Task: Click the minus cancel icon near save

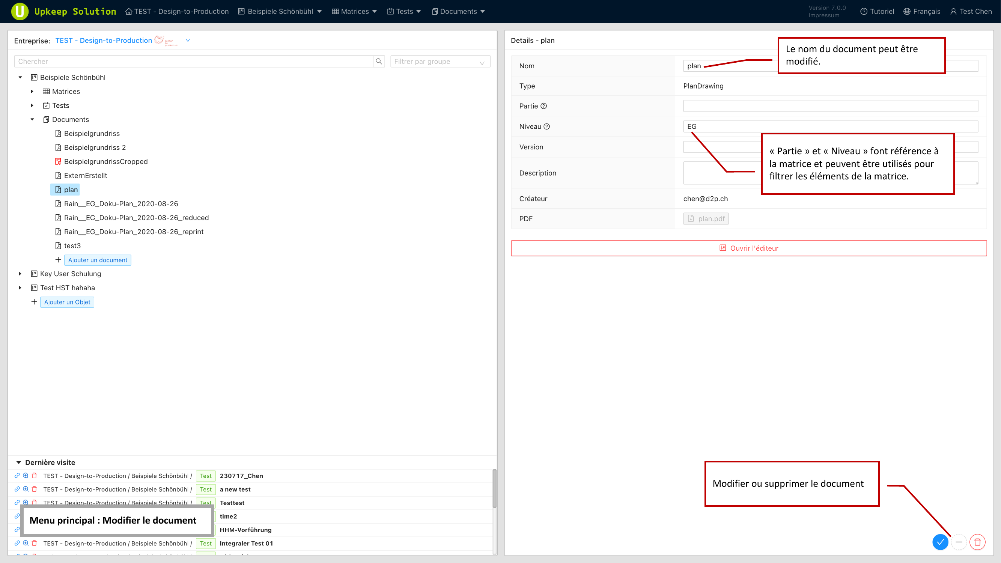Action: pos(959,542)
